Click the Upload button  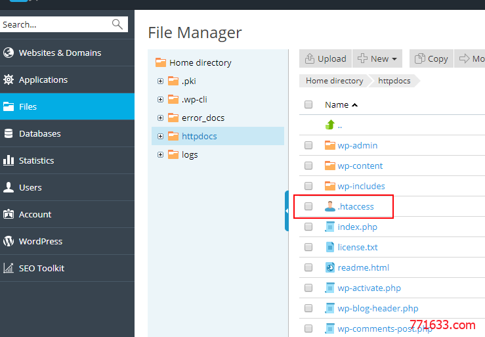click(326, 58)
